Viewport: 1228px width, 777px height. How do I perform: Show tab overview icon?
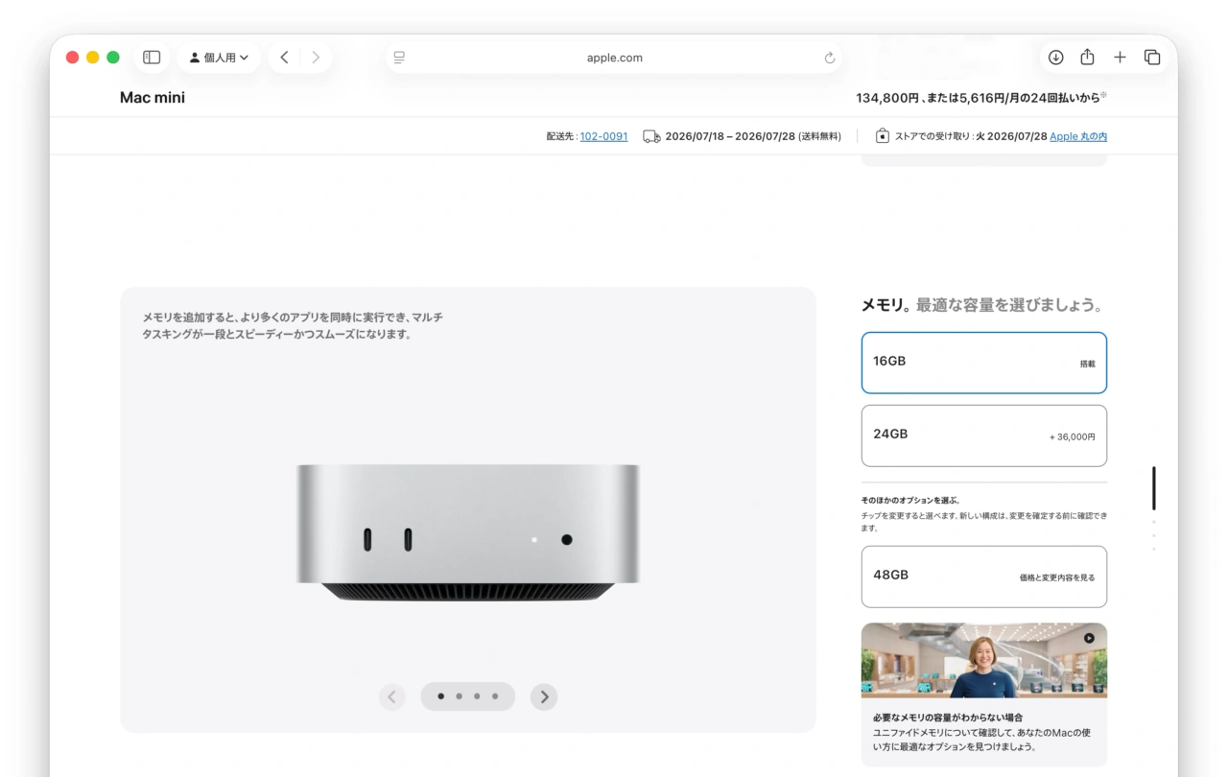1152,58
